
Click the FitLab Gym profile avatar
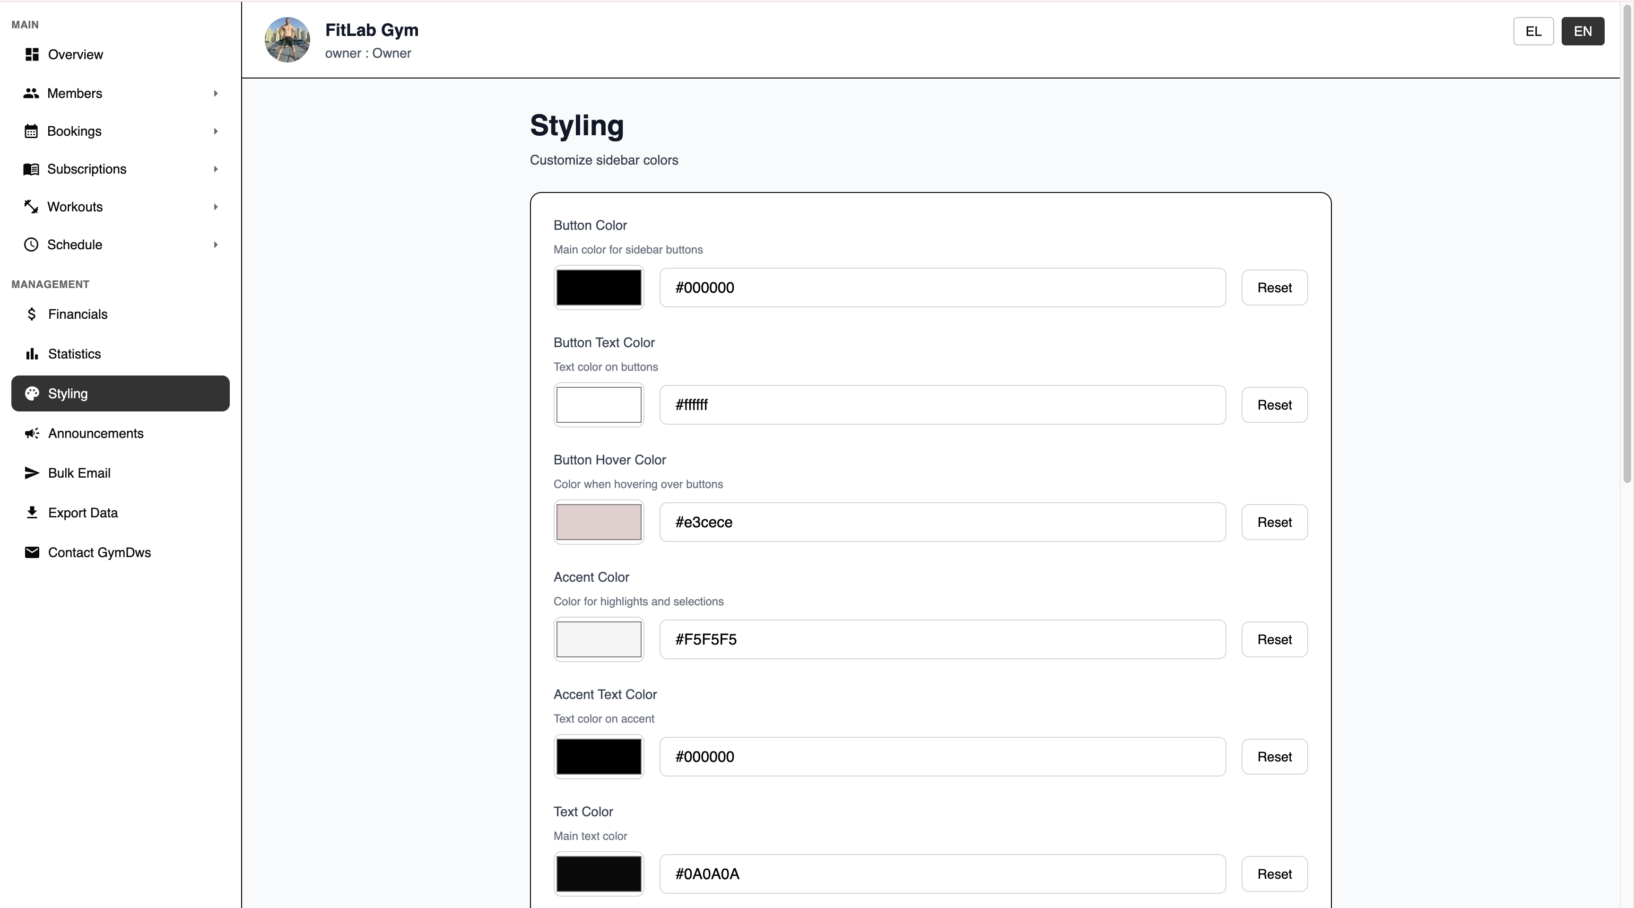[287, 39]
